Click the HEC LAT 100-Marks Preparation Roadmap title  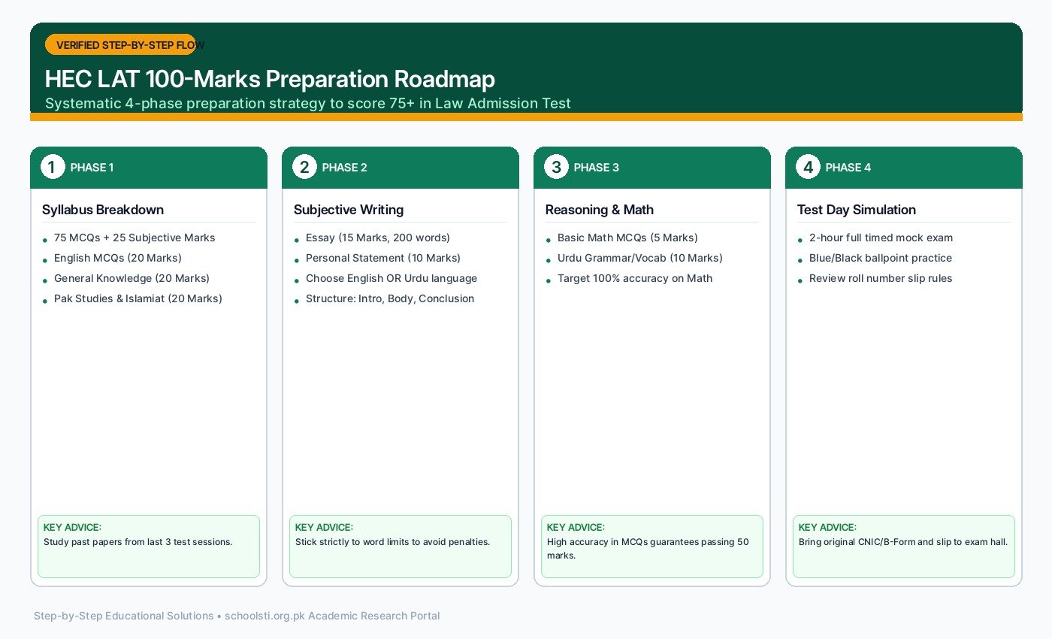[270, 80]
